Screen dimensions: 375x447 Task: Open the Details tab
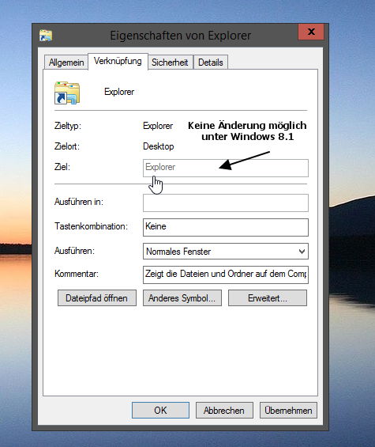pyautogui.click(x=211, y=63)
